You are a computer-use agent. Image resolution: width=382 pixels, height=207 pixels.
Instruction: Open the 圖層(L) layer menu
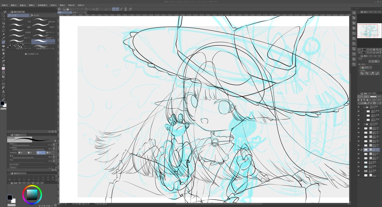32,5
